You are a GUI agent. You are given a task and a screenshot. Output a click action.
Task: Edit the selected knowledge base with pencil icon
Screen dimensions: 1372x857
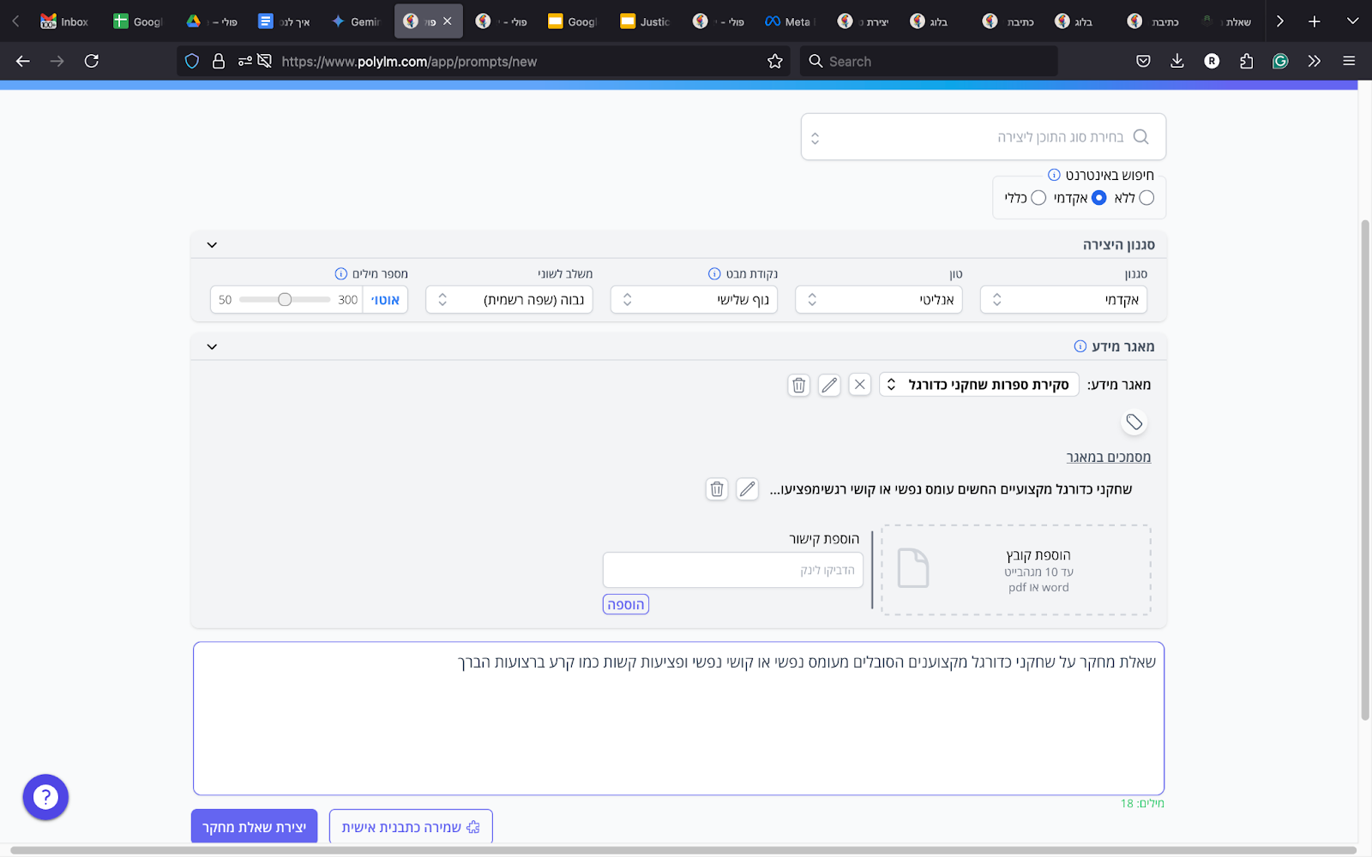(x=829, y=385)
